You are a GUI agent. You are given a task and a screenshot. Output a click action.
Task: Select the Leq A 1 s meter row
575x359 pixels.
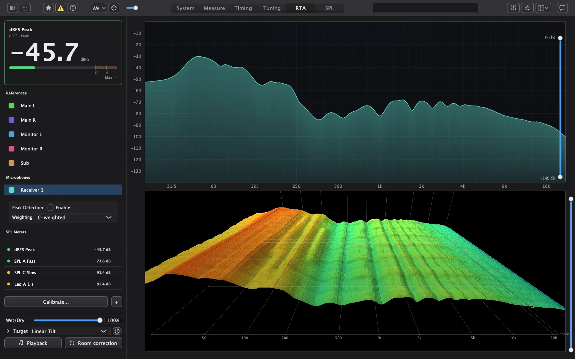coord(63,284)
